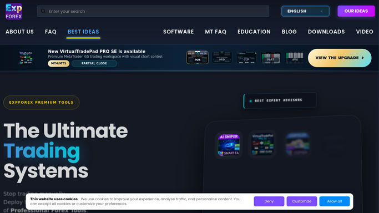Focus the site search field

click(x=153, y=11)
